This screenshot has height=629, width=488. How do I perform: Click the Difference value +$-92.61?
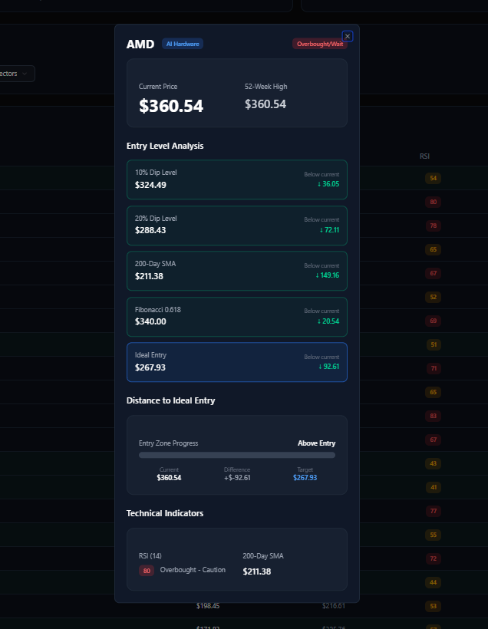pos(237,478)
